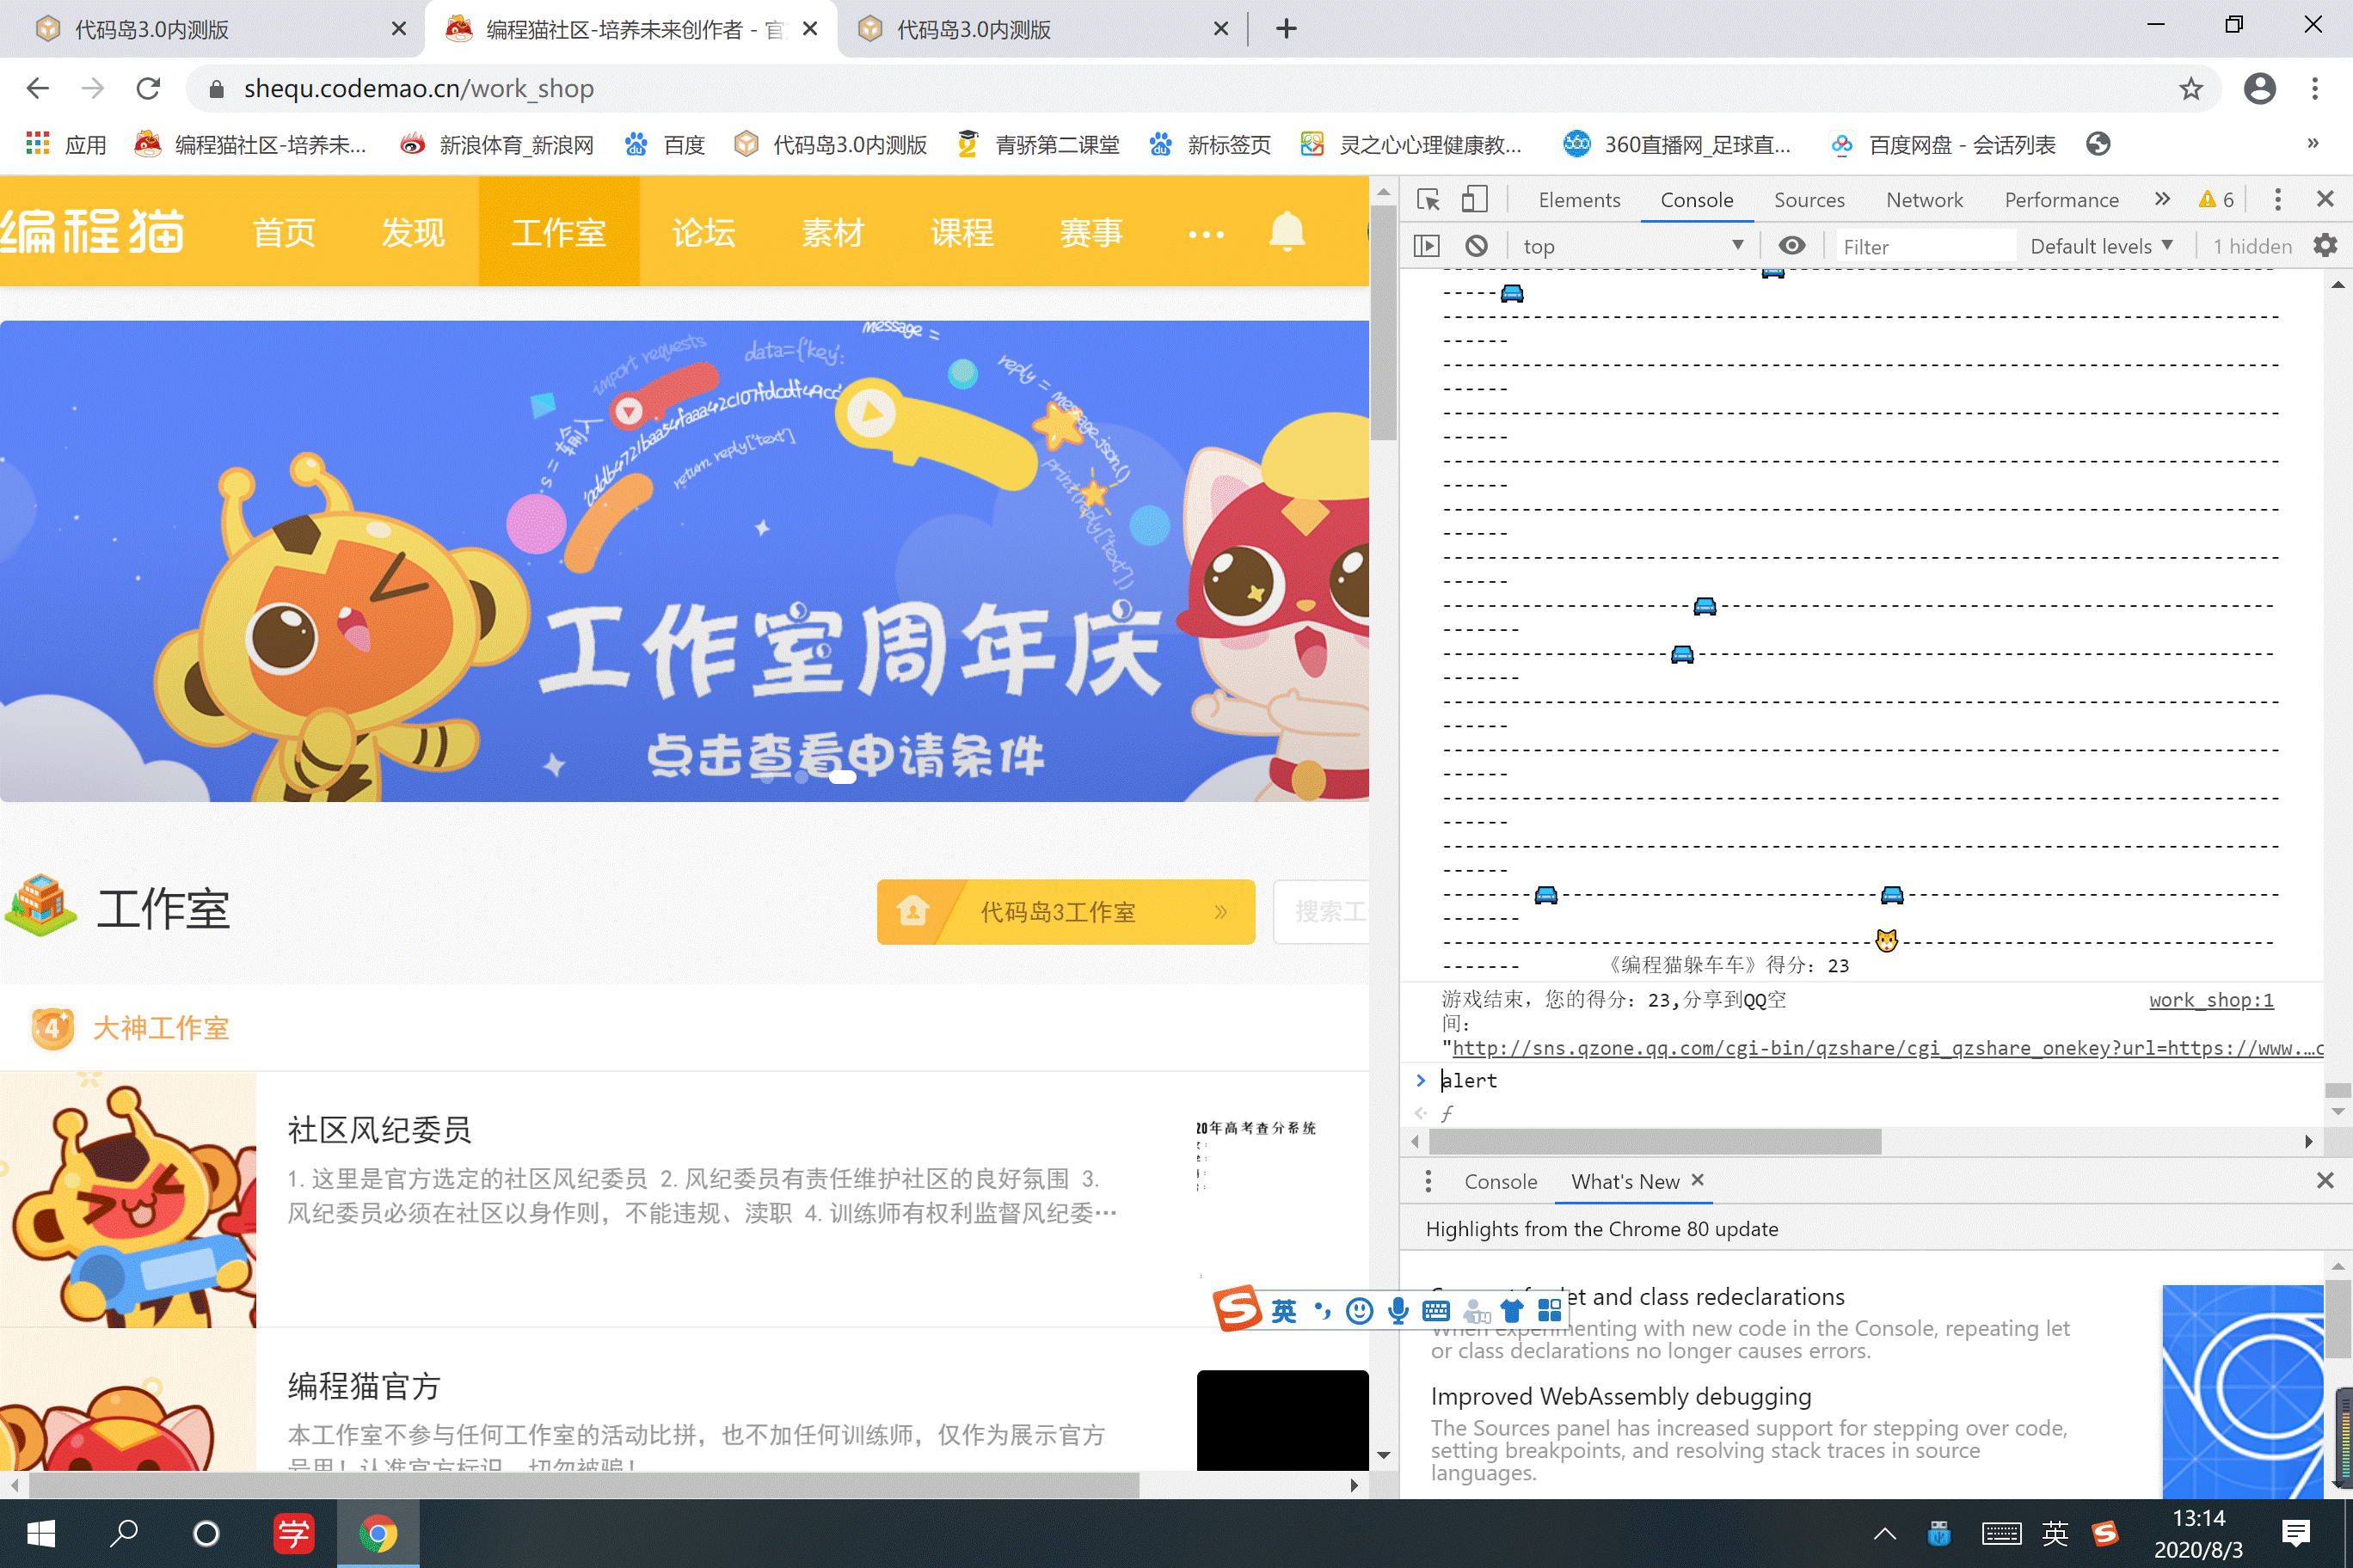Image resolution: width=2353 pixels, height=1568 pixels.
Task: Open the work_shop:1 source link
Action: click(x=2211, y=1000)
